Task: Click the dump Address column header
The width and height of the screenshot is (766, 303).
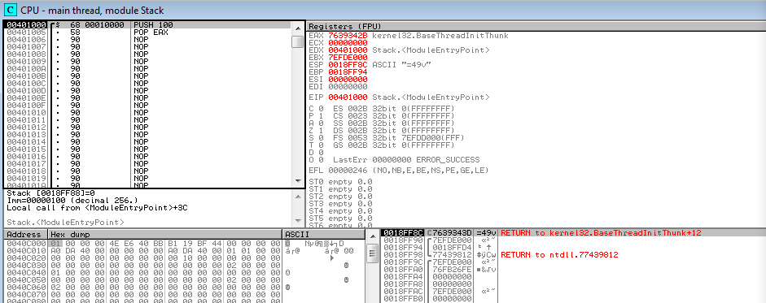Action: click(26, 234)
